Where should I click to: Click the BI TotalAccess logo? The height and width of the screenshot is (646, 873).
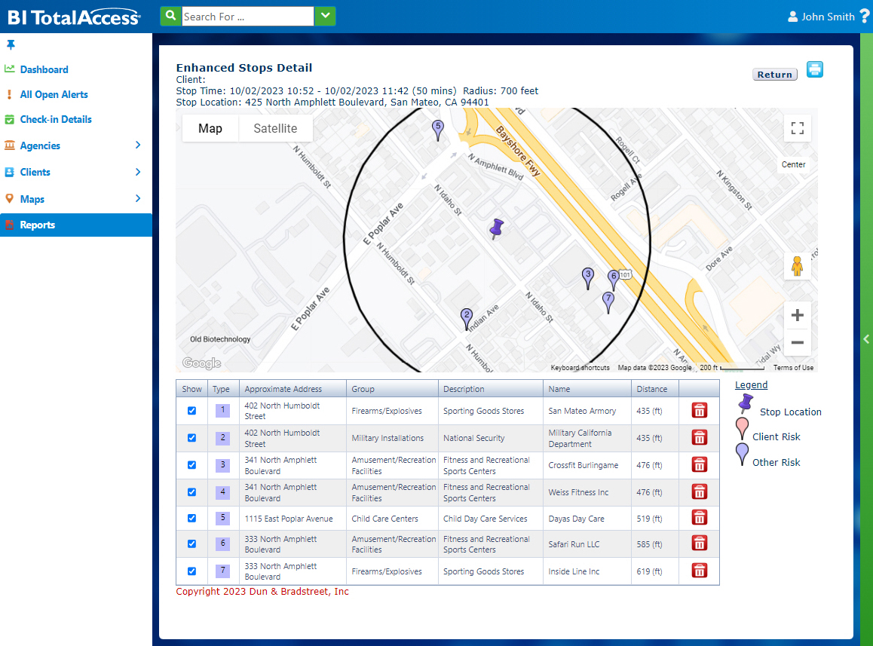click(74, 17)
